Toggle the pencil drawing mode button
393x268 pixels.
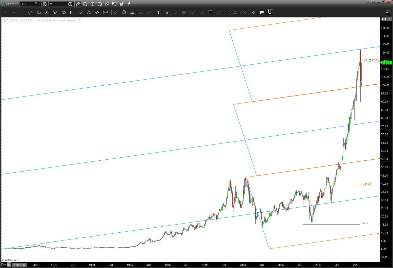click(x=78, y=4)
